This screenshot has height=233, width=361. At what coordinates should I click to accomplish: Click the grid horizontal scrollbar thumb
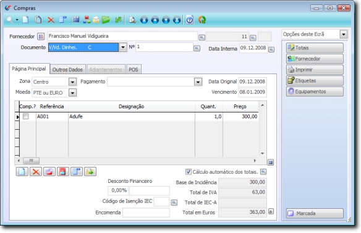pos(32,161)
